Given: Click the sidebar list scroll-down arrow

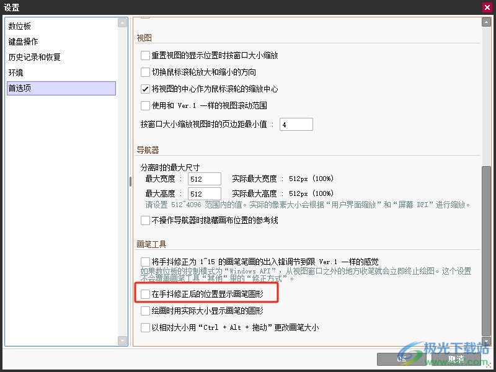Looking at the screenshot, I should pyautogui.click(x=122, y=340).
